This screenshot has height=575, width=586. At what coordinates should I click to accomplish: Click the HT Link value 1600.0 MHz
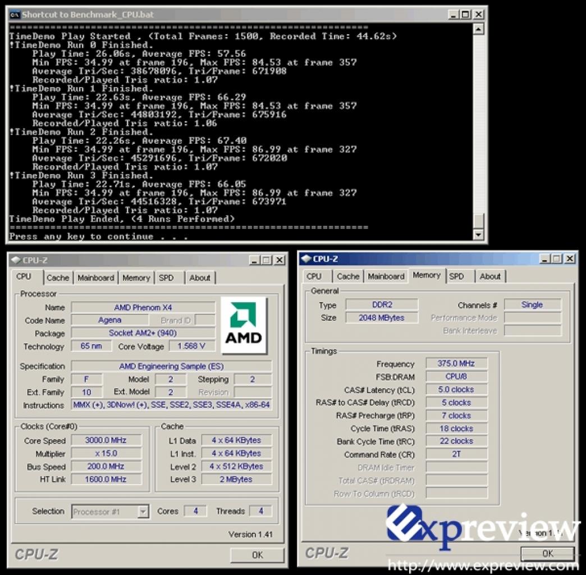(x=106, y=479)
